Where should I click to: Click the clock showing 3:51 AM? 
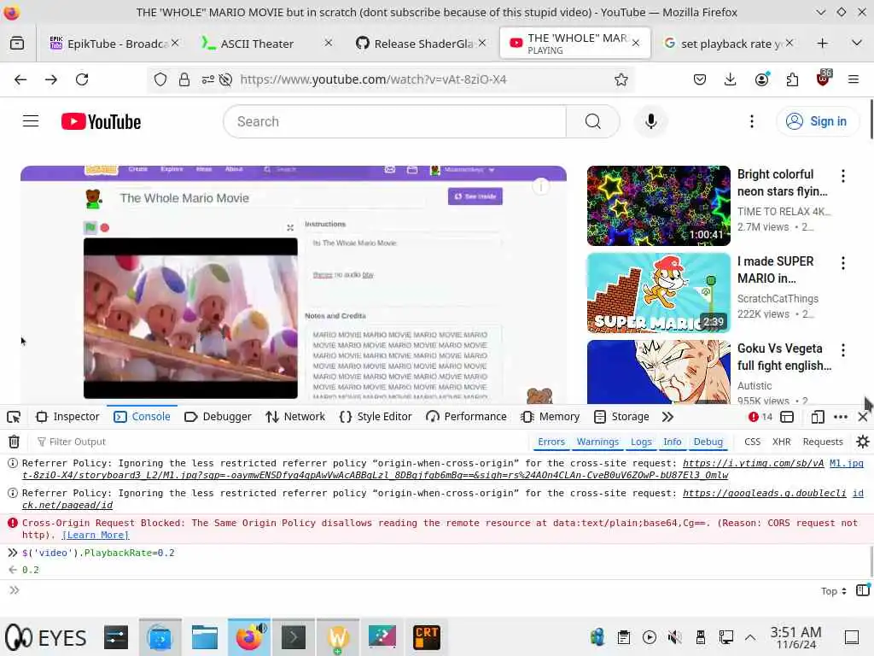tap(795, 637)
